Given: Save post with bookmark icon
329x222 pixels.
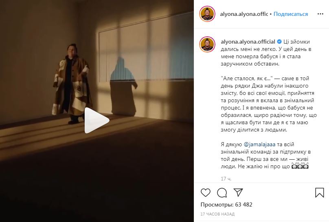Looking at the screenshot, I should coord(320,192).
